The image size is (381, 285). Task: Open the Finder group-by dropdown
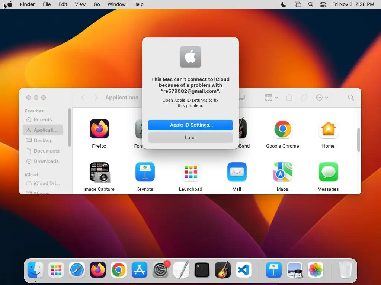point(271,98)
